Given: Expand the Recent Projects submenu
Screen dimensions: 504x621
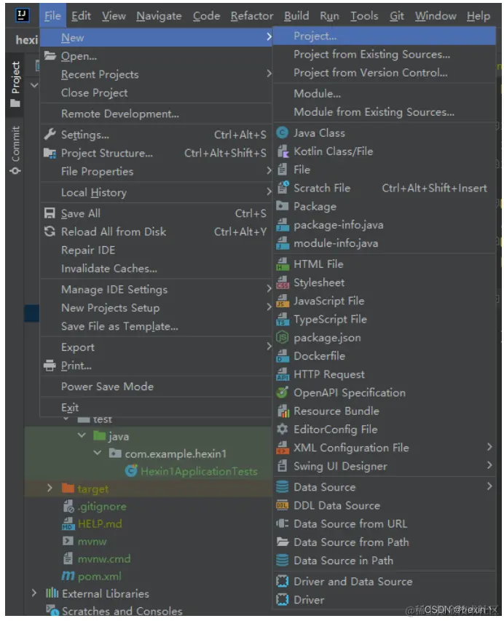Looking at the screenshot, I should point(269,74).
